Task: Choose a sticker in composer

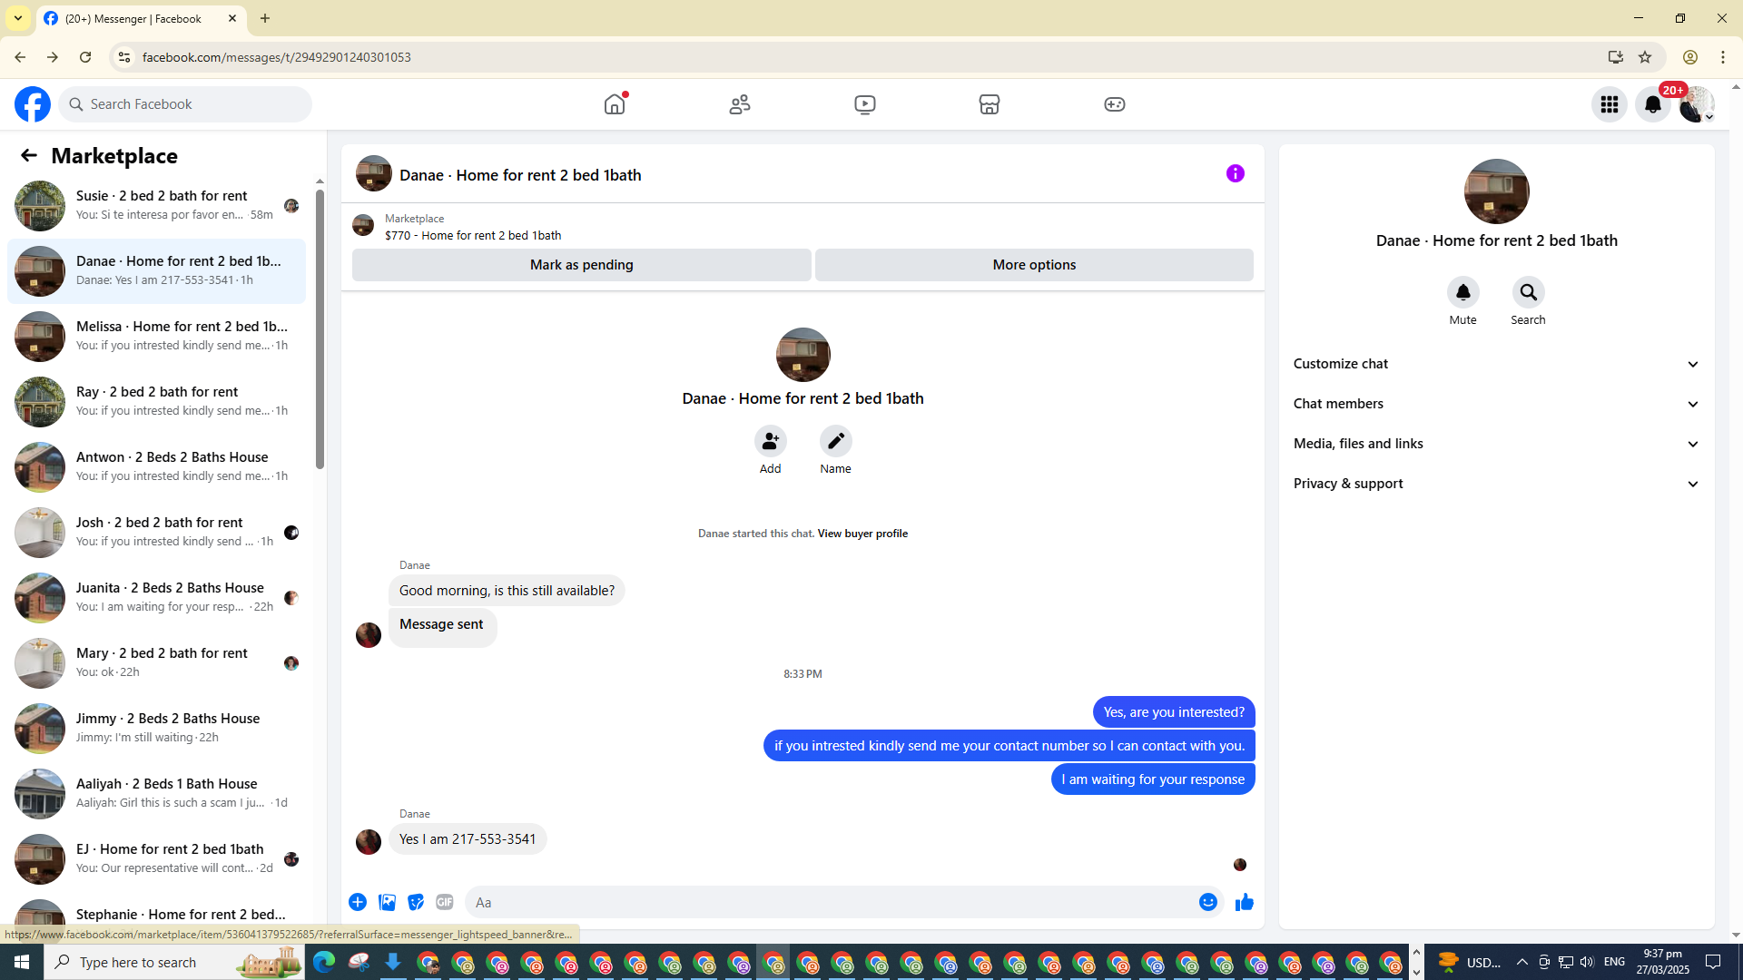Action: tap(416, 902)
